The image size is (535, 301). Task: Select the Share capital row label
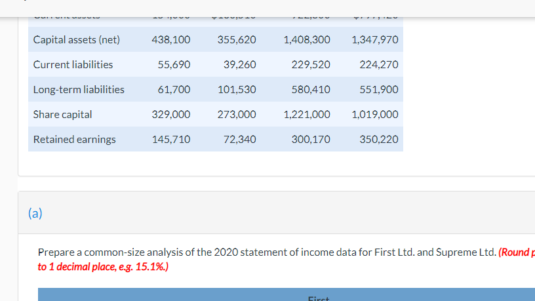[x=62, y=114]
